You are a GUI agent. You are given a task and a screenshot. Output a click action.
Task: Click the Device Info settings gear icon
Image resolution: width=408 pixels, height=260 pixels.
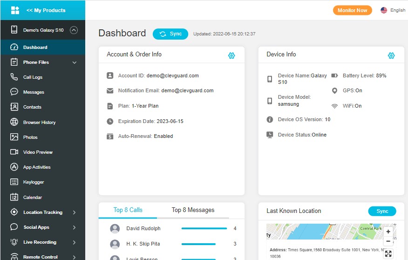pyautogui.click(x=391, y=55)
